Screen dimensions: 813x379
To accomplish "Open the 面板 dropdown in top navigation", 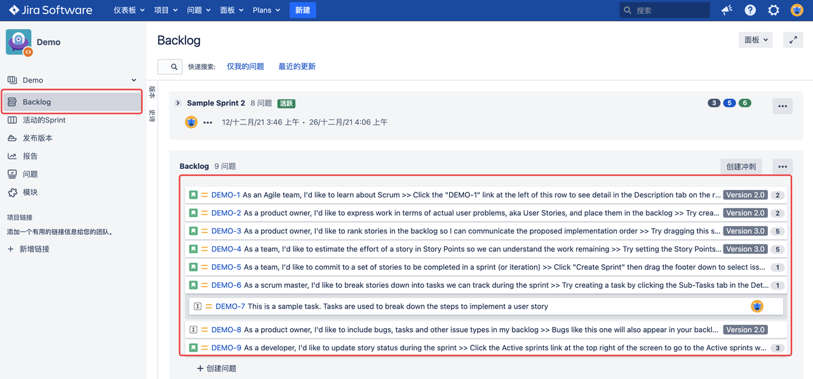I will pos(232,10).
